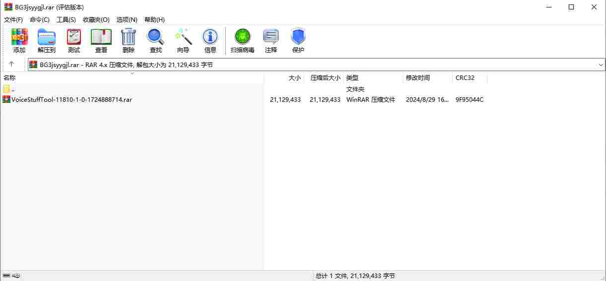Image resolution: width=606 pixels, height=281 pixels.
Task: Click the 2024/8/29 modified time cell
Action: 427,99
